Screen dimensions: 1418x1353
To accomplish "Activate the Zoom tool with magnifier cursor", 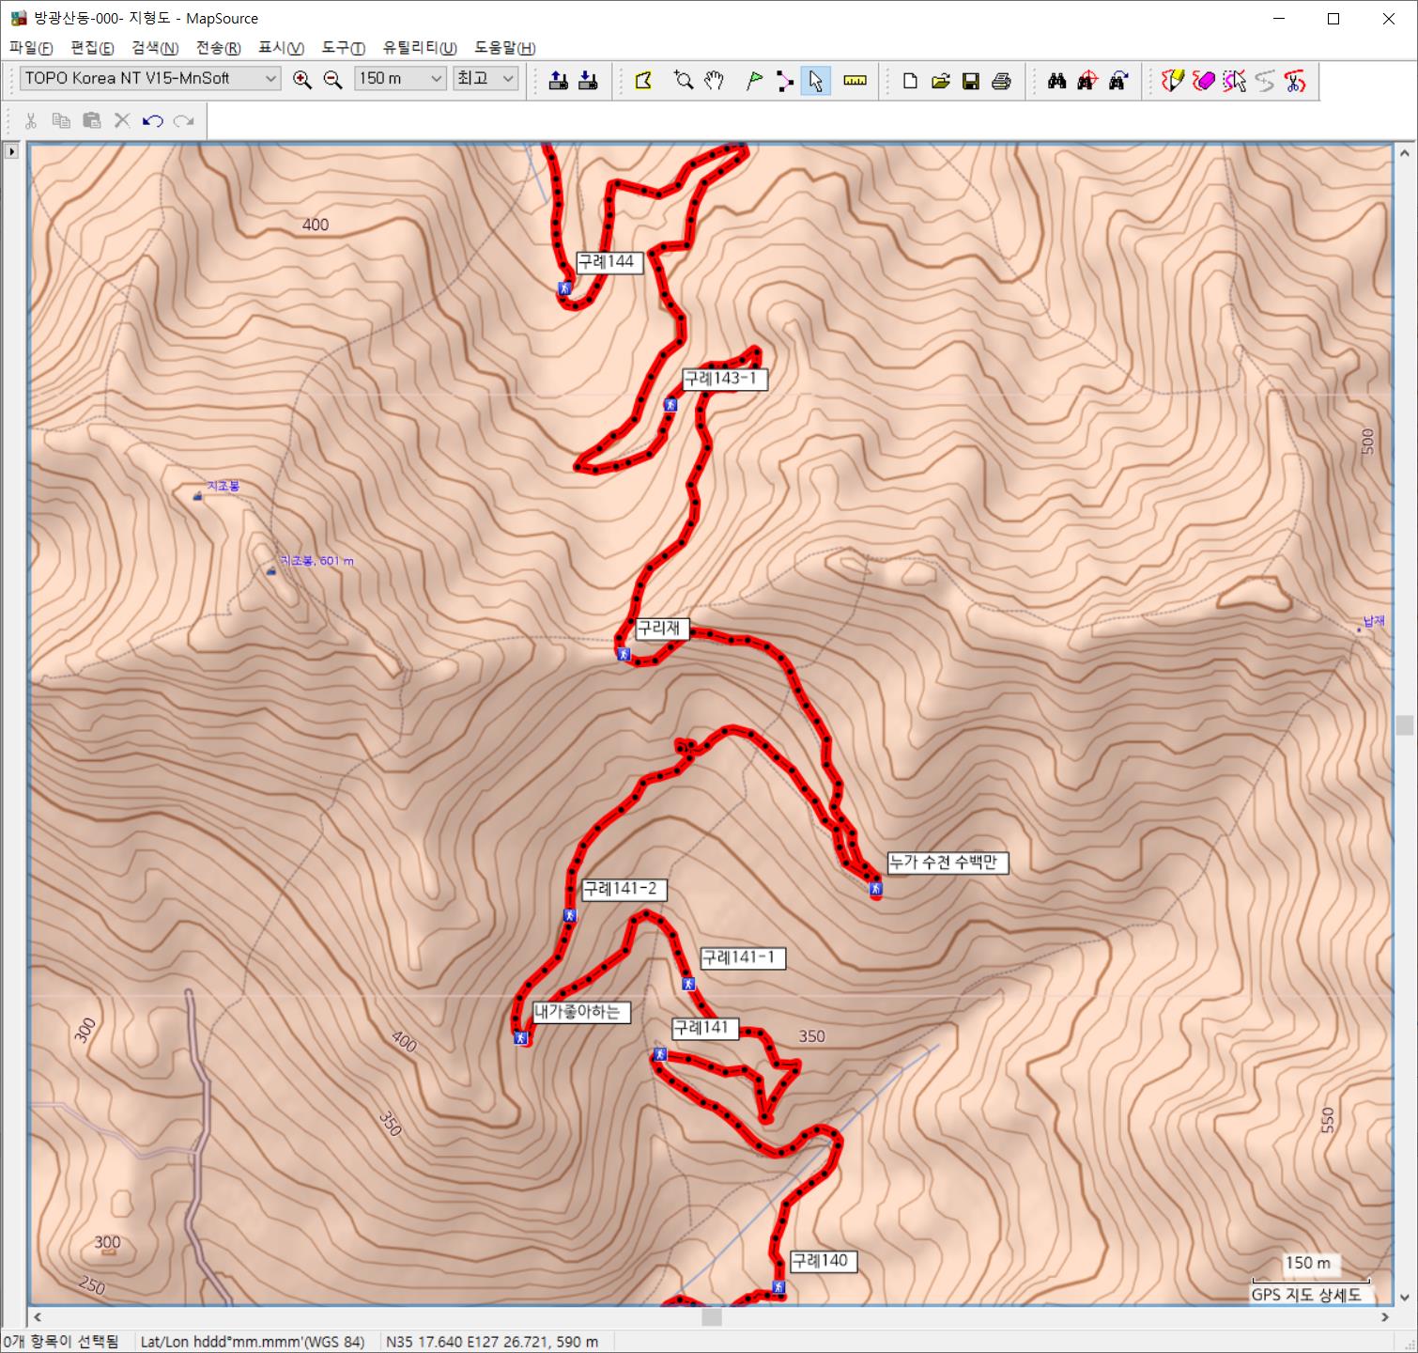I will click(x=684, y=81).
